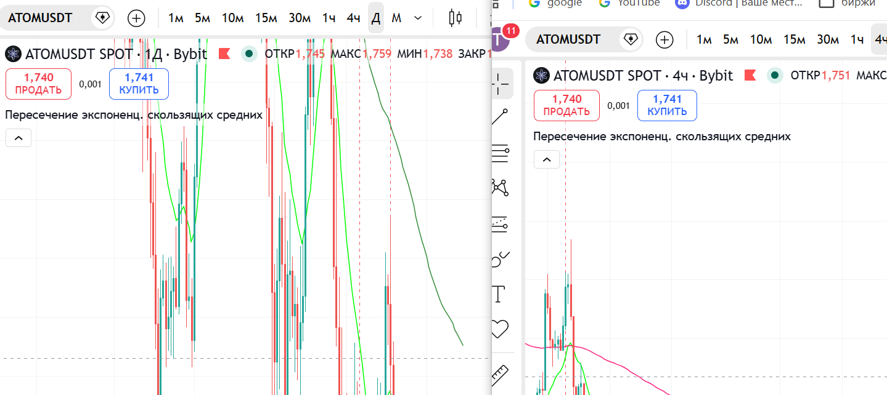Click ATOM coin logo in left chart legend

[x=13, y=54]
